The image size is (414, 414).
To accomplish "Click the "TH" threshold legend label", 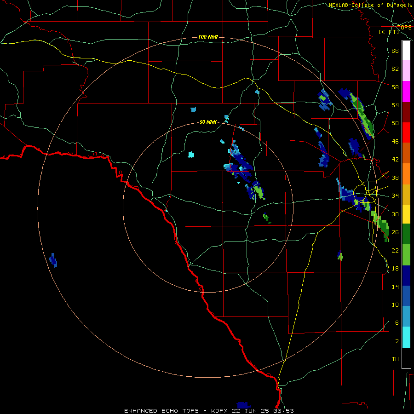I will pos(395,359).
